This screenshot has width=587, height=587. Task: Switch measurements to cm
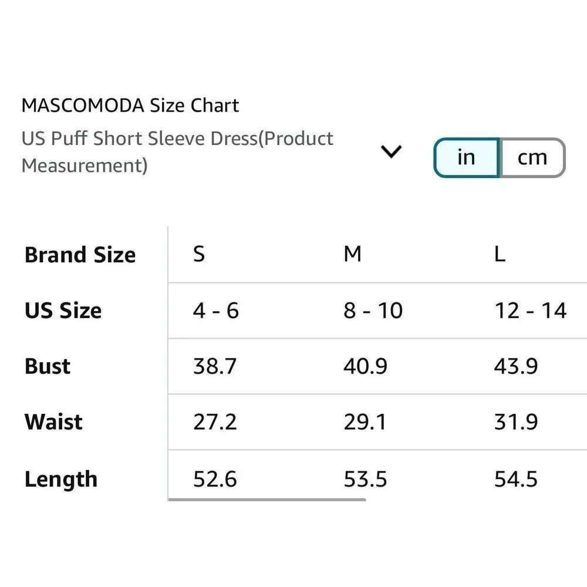(532, 157)
